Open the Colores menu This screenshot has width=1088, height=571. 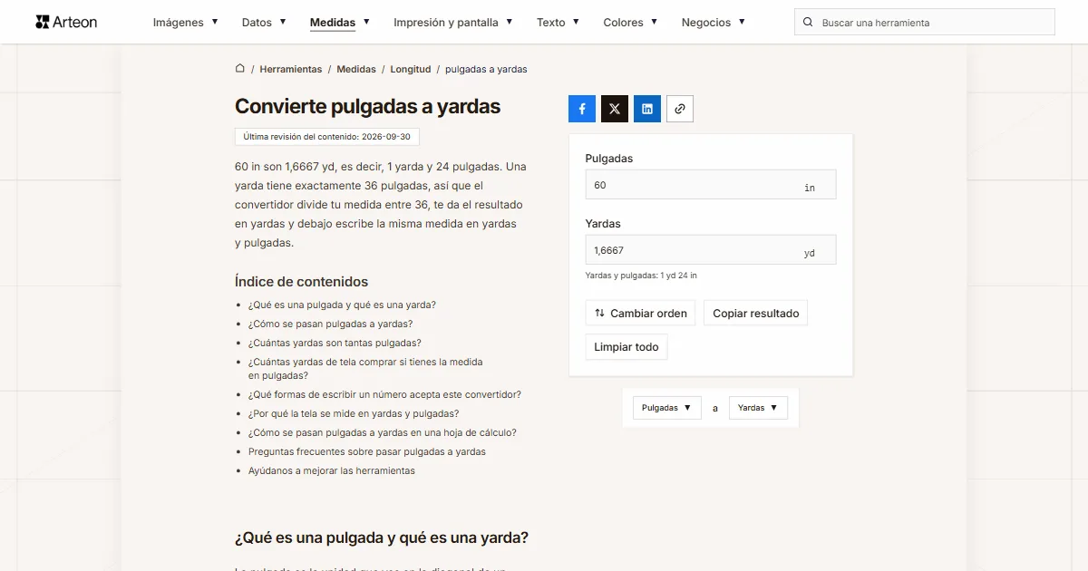(630, 22)
